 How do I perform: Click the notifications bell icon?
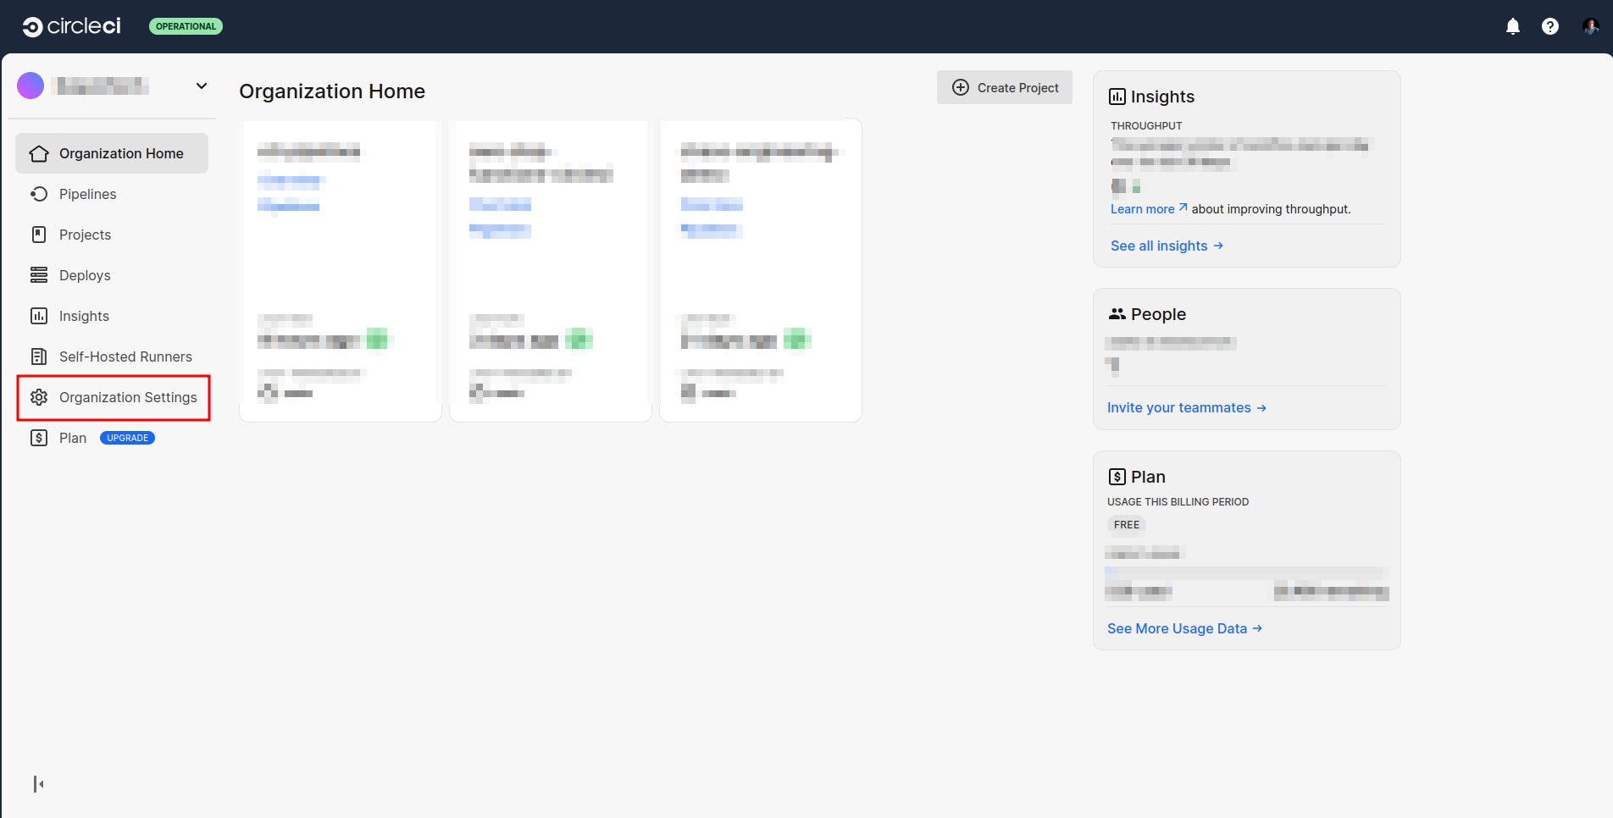point(1512,26)
